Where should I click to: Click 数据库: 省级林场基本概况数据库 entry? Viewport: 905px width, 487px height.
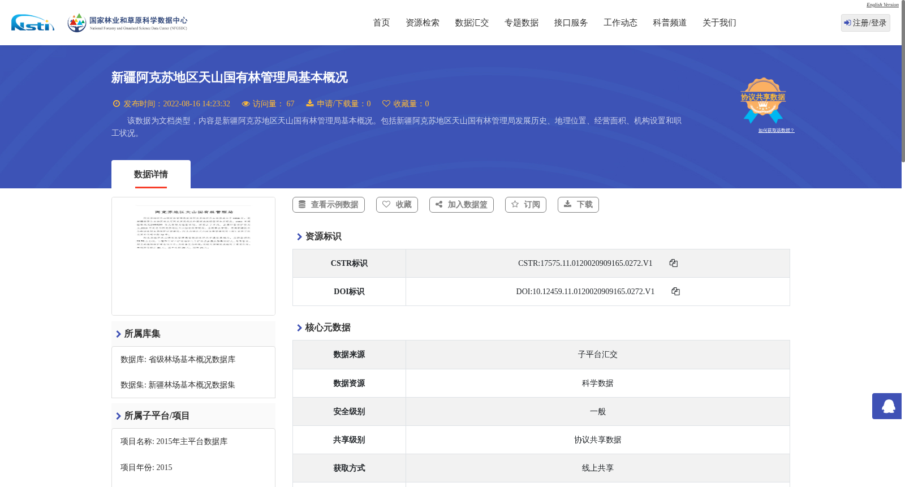[178, 360]
